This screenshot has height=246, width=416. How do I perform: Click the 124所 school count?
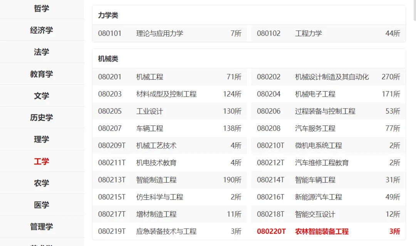pos(232,94)
